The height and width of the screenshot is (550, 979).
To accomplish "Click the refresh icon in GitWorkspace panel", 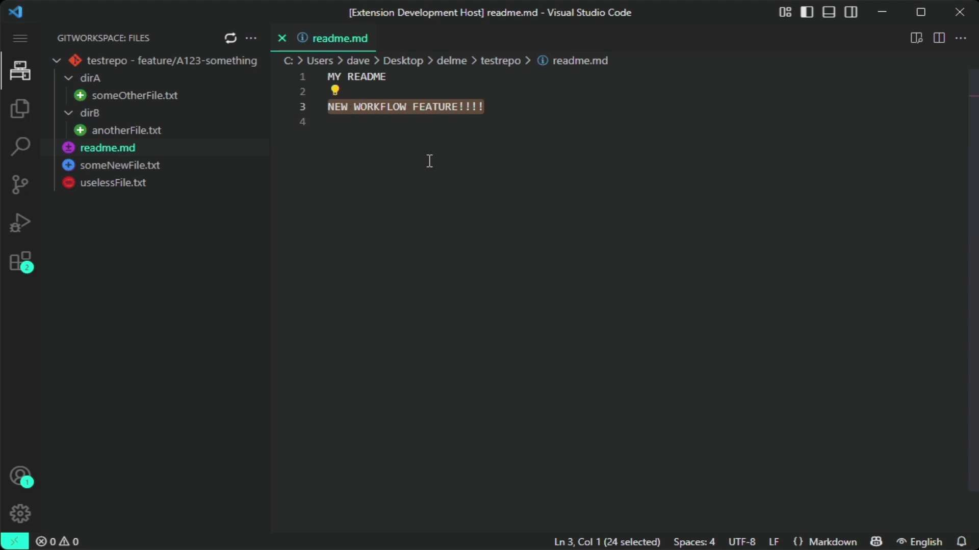I will point(230,38).
